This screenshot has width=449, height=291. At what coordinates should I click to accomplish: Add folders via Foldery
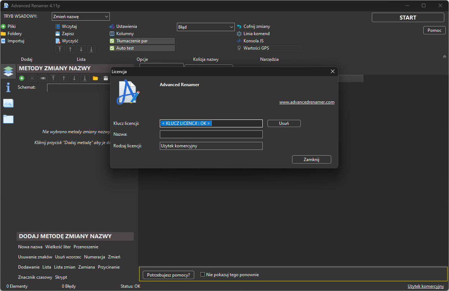11,34
